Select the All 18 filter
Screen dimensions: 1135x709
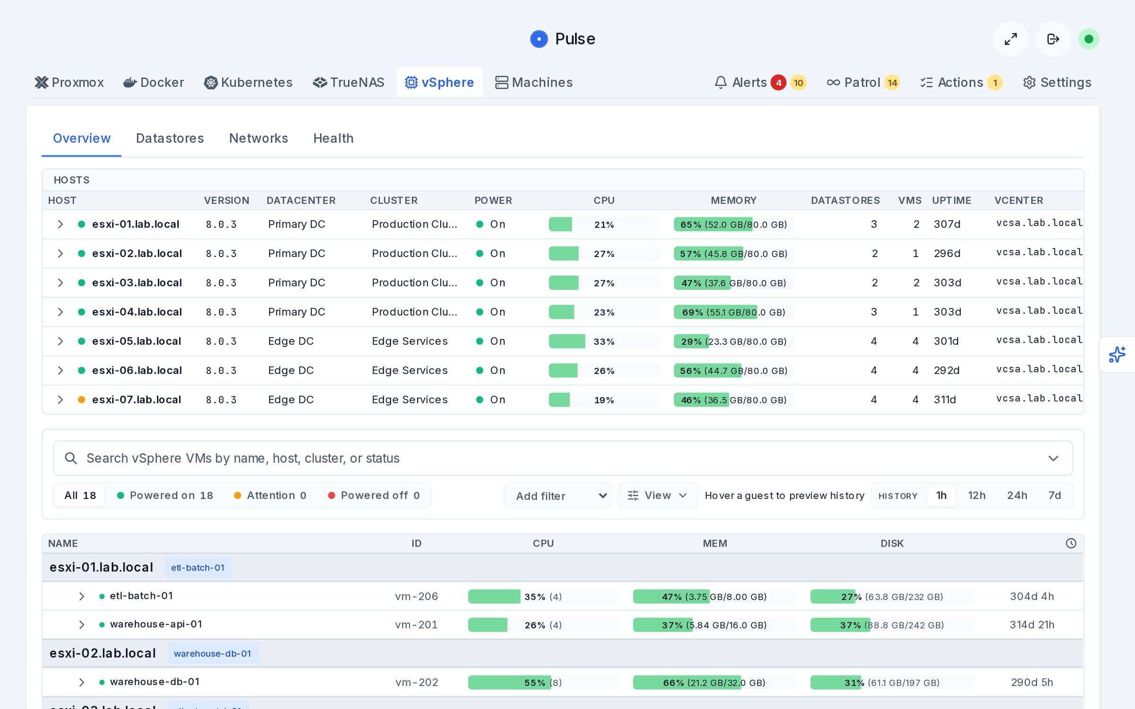[x=80, y=495]
